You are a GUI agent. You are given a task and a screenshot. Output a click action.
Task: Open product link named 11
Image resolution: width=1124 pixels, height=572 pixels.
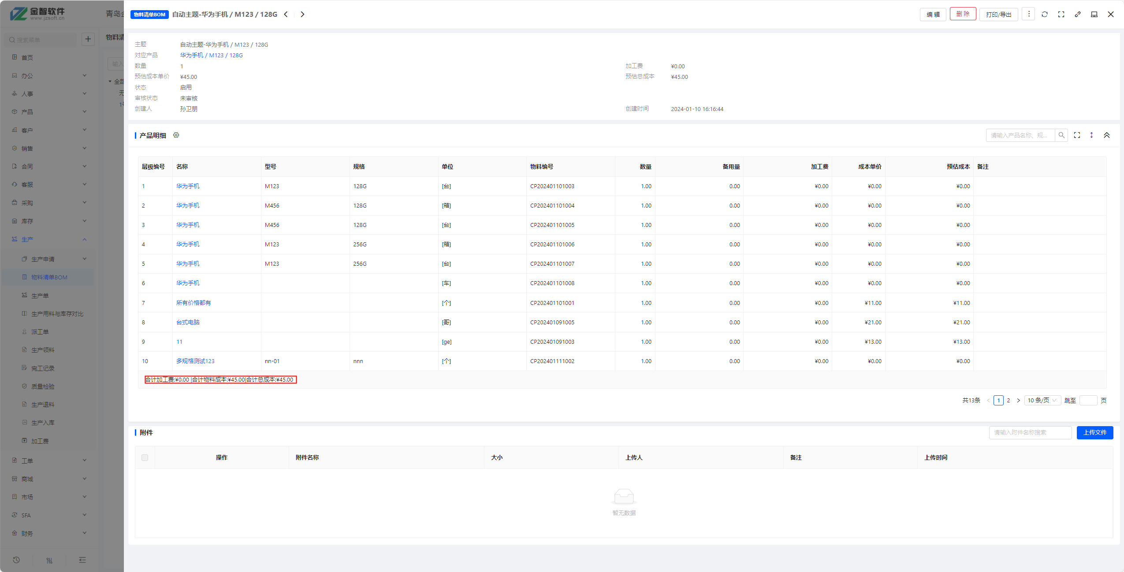click(179, 342)
